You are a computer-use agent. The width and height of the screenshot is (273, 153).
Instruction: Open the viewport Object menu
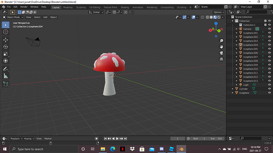pos(53,17)
